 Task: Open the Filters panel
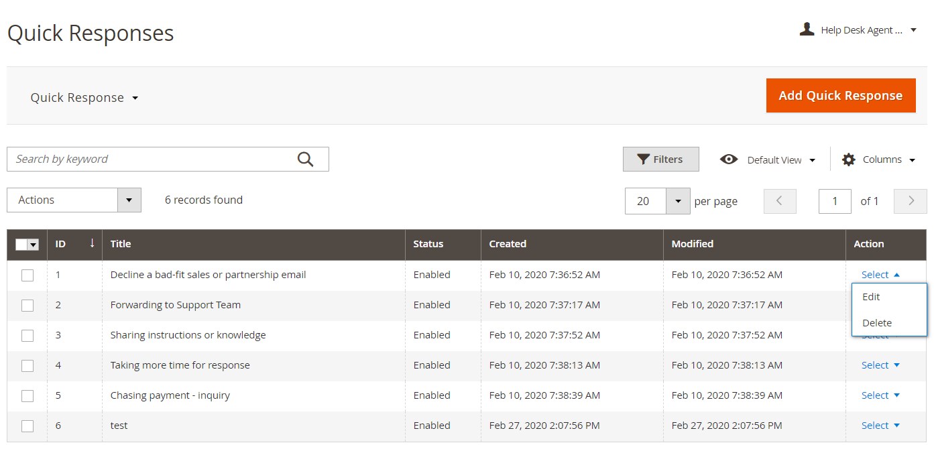[x=660, y=159]
